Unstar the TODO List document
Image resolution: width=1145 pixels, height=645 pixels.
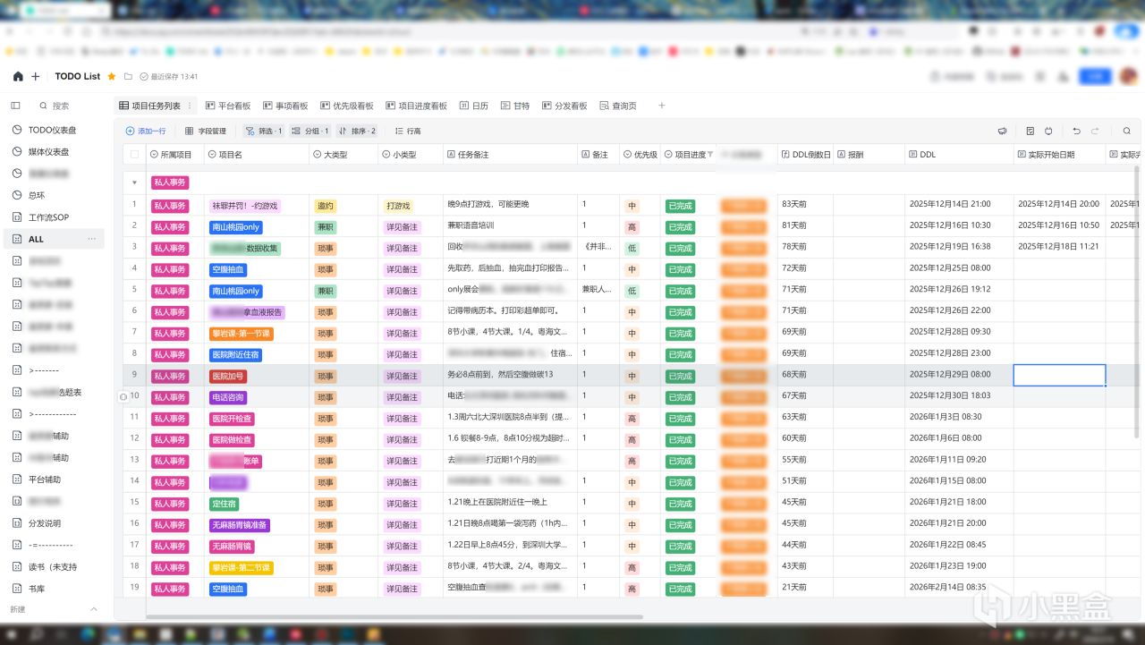(112, 76)
